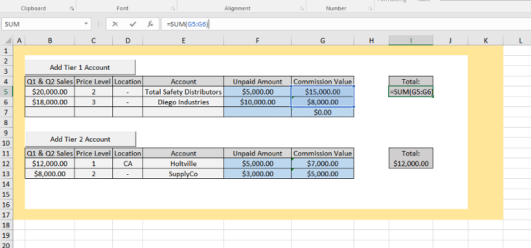Viewport: 531px width, 248px height.
Task: Open the Insert Function fx dialog
Action: click(x=151, y=24)
